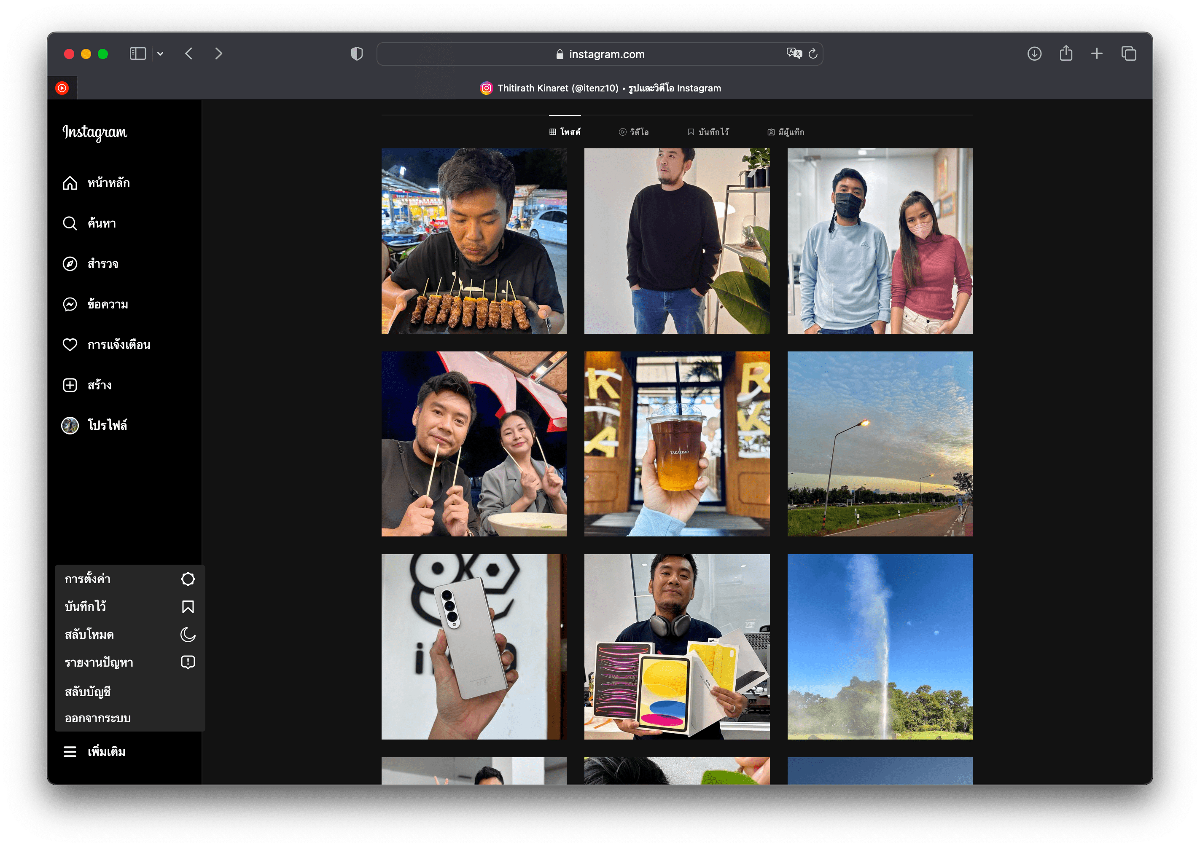Toggle the Safari sidebar panel
The height and width of the screenshot is (847, 1200).
click(137, 54)
